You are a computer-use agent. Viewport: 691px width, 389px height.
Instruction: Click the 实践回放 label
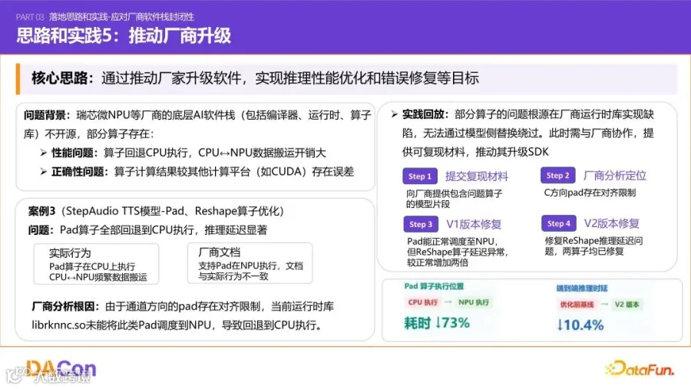pos(425,114)
